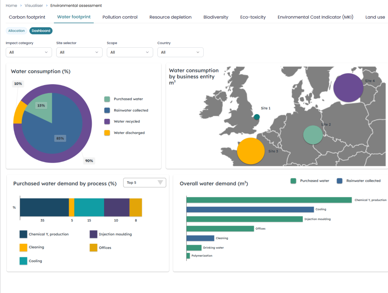Toggle Rainwater collected in Overall water demand legend
Viewport: 388px width, 293px height.
click(340, 181)
